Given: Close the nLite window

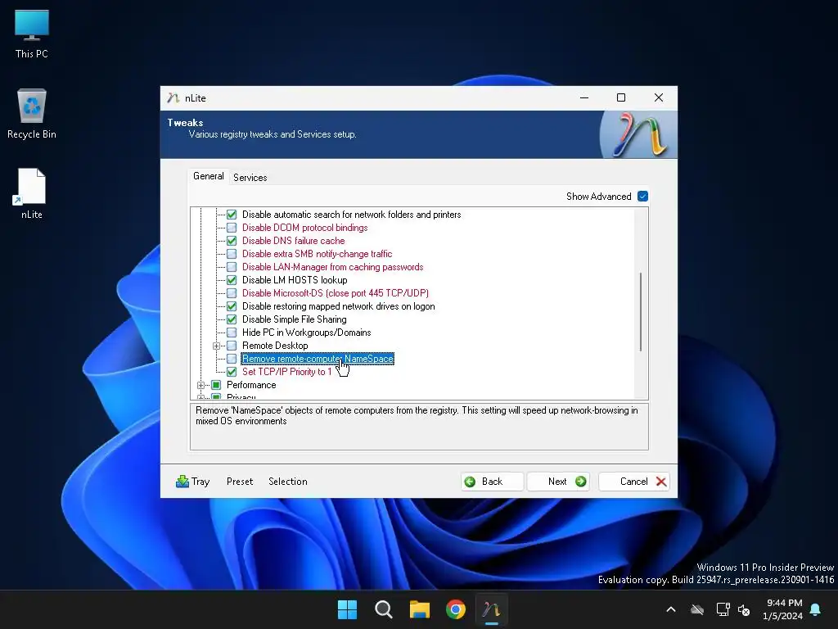Looking at the screenshot, I should (x=659, y=98).
